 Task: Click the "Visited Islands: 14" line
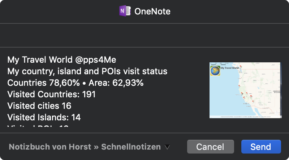(x=44, y=117)
